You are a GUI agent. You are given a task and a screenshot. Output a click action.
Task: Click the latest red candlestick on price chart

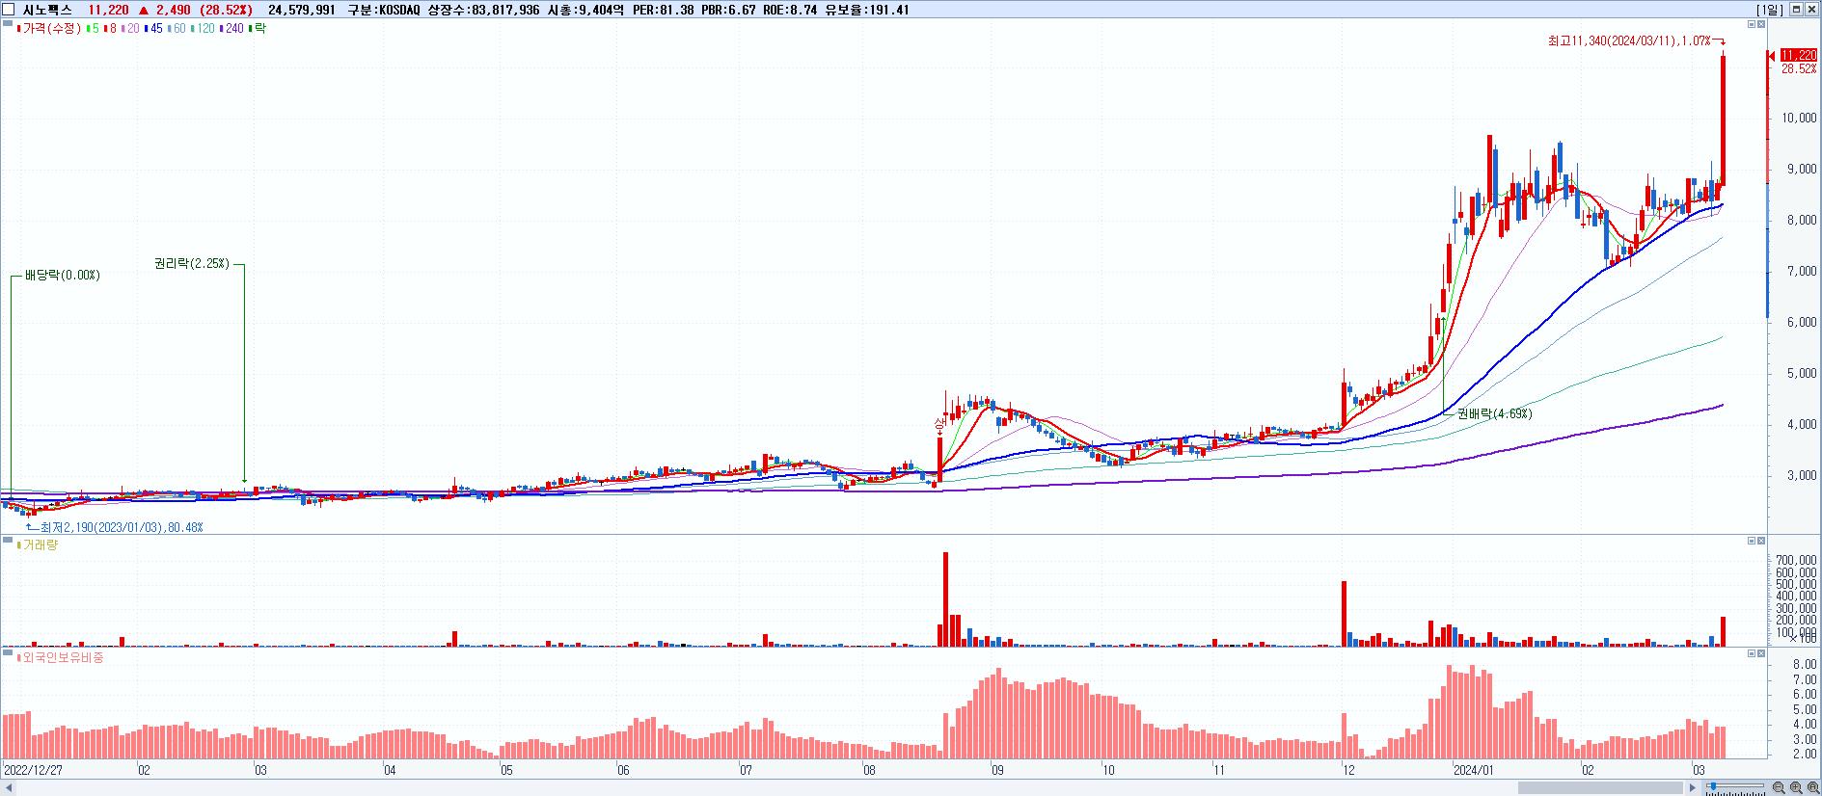(1723, 120)
